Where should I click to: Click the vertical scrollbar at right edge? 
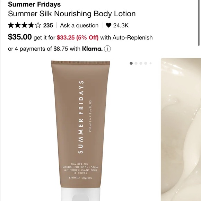199,23
